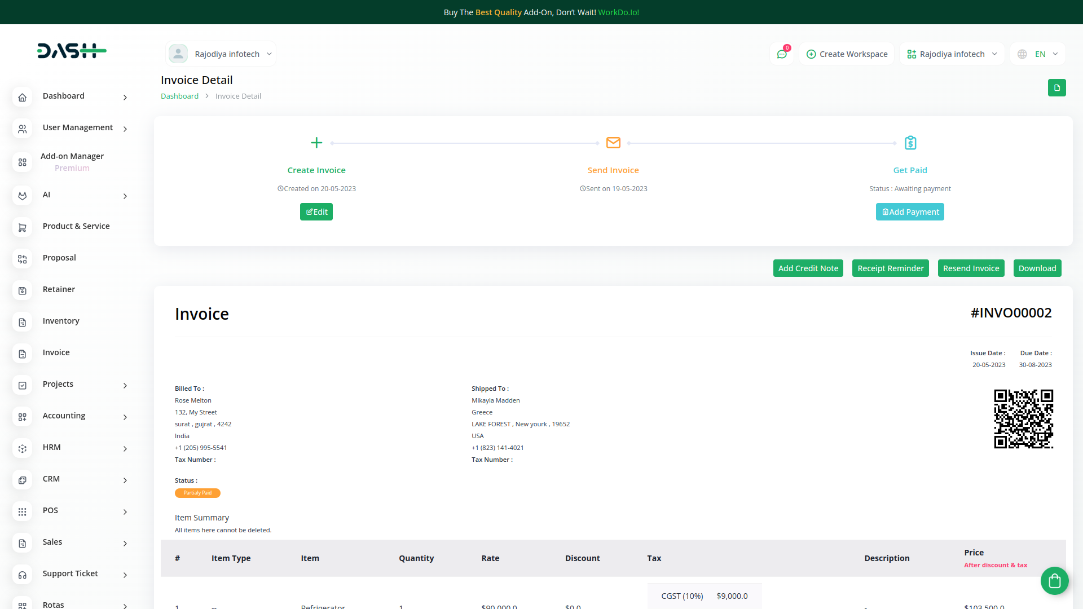The image size is (1083, 609).
Task: Open the chat messages icon
Action: click(x=782, y=54)
